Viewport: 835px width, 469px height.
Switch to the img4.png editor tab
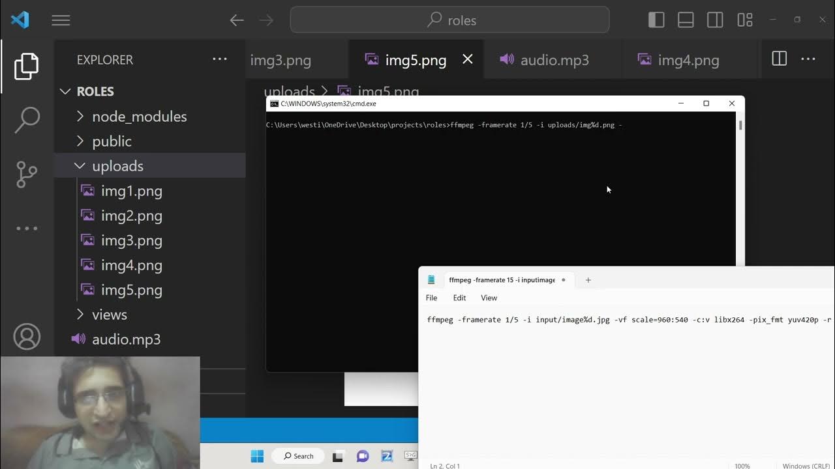click(688, 61)
